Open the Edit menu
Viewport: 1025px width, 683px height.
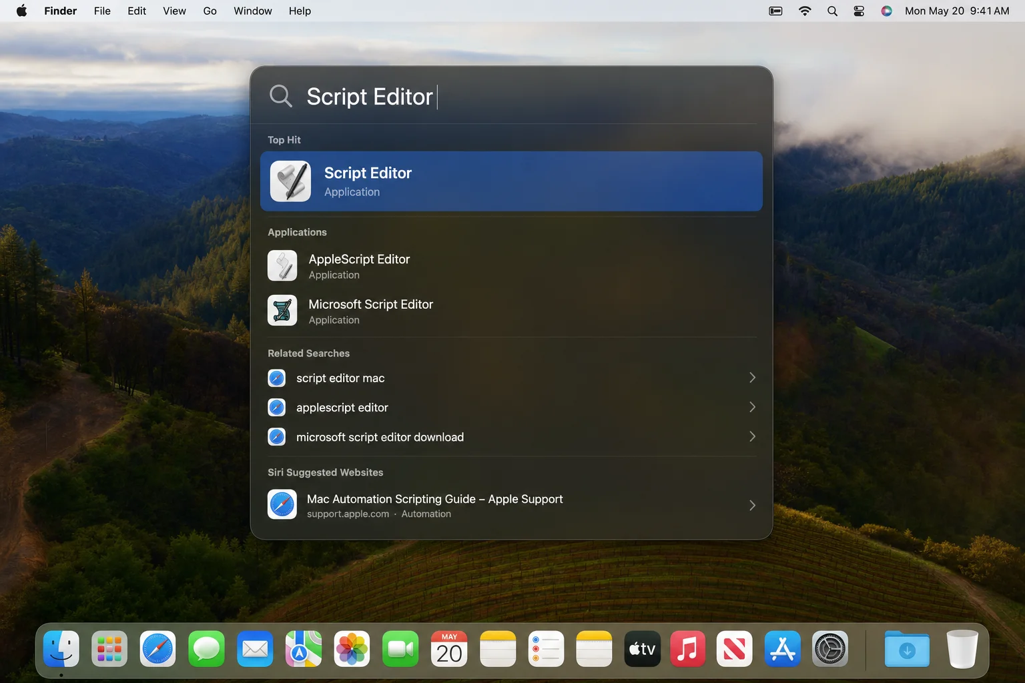coord(137,11)
